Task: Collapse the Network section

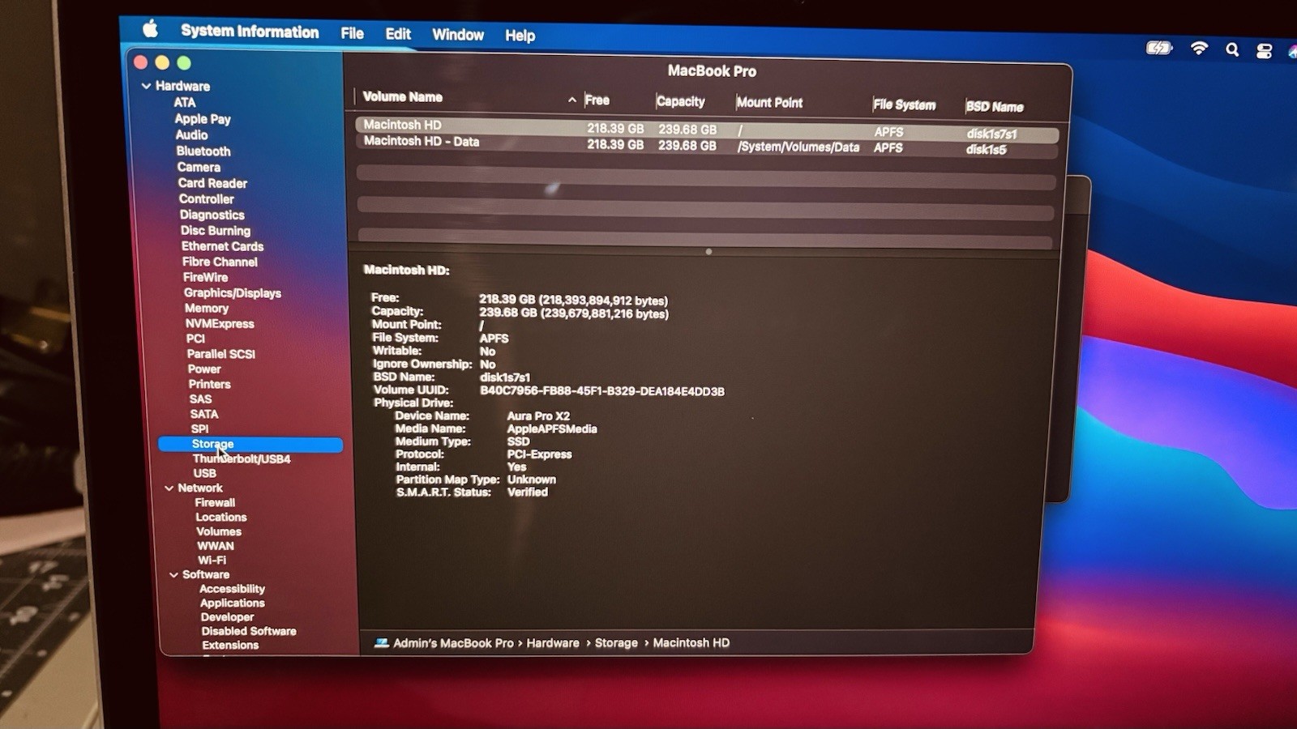Action: click(x=169, y=488)
